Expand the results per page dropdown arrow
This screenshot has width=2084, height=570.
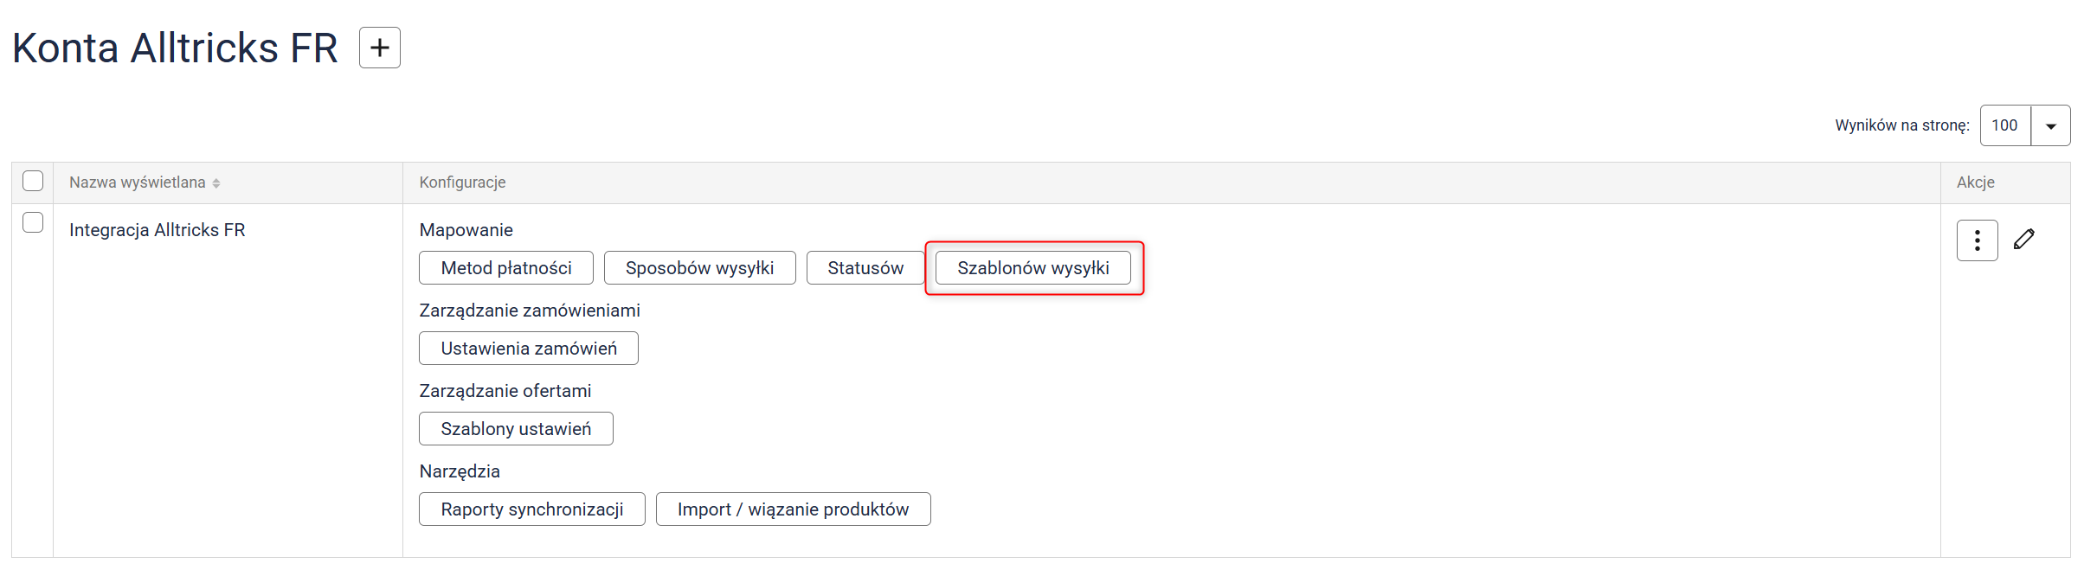(2050, 126)
